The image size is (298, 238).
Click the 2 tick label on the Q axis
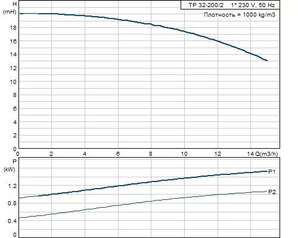(51, 154)
